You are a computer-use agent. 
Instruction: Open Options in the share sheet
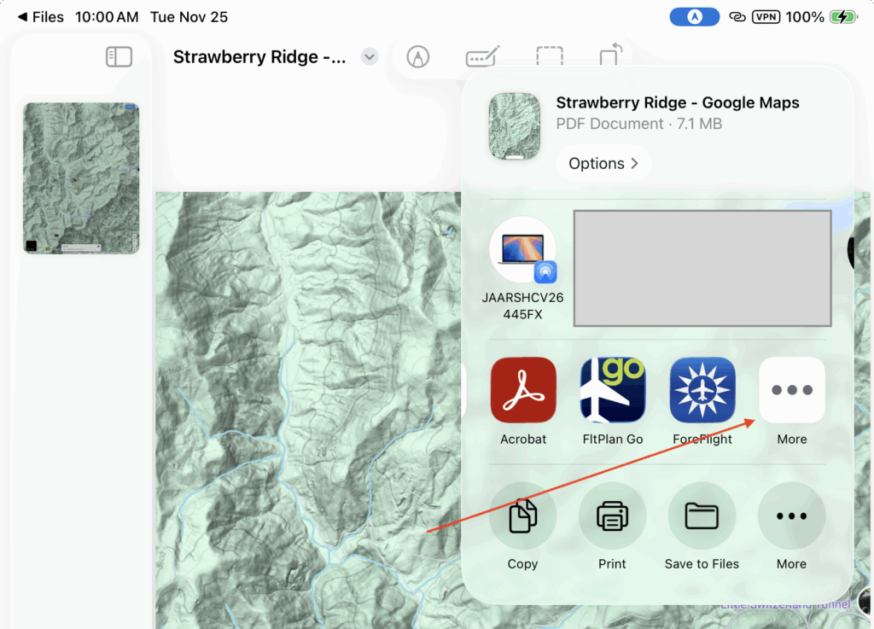coord(603,163)
